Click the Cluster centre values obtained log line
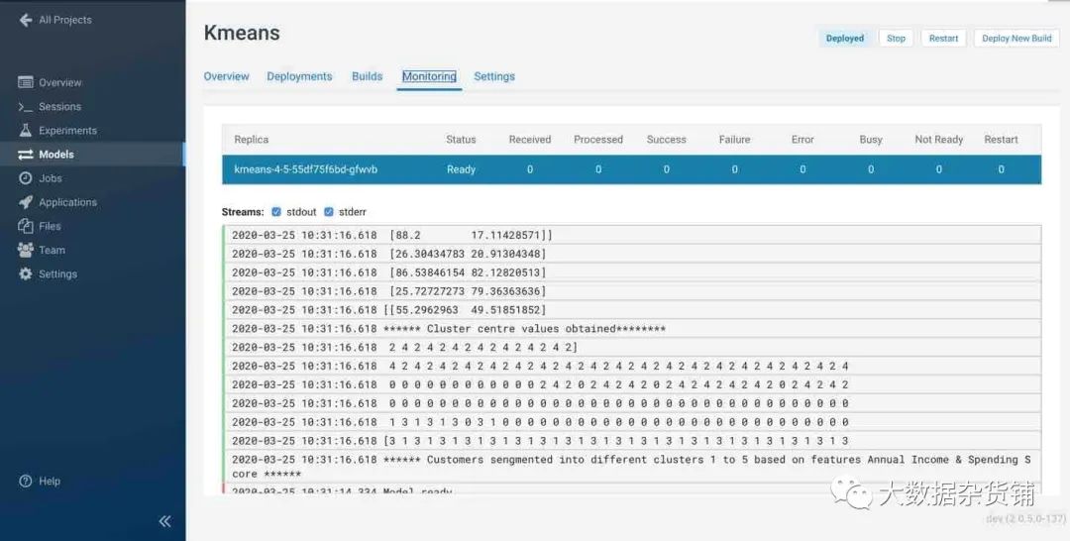1070x541 pixels. click(632, 329)
